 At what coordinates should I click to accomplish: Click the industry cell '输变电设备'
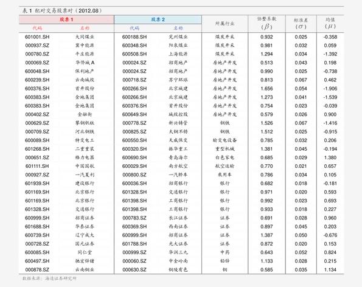(x=225, y=140)
